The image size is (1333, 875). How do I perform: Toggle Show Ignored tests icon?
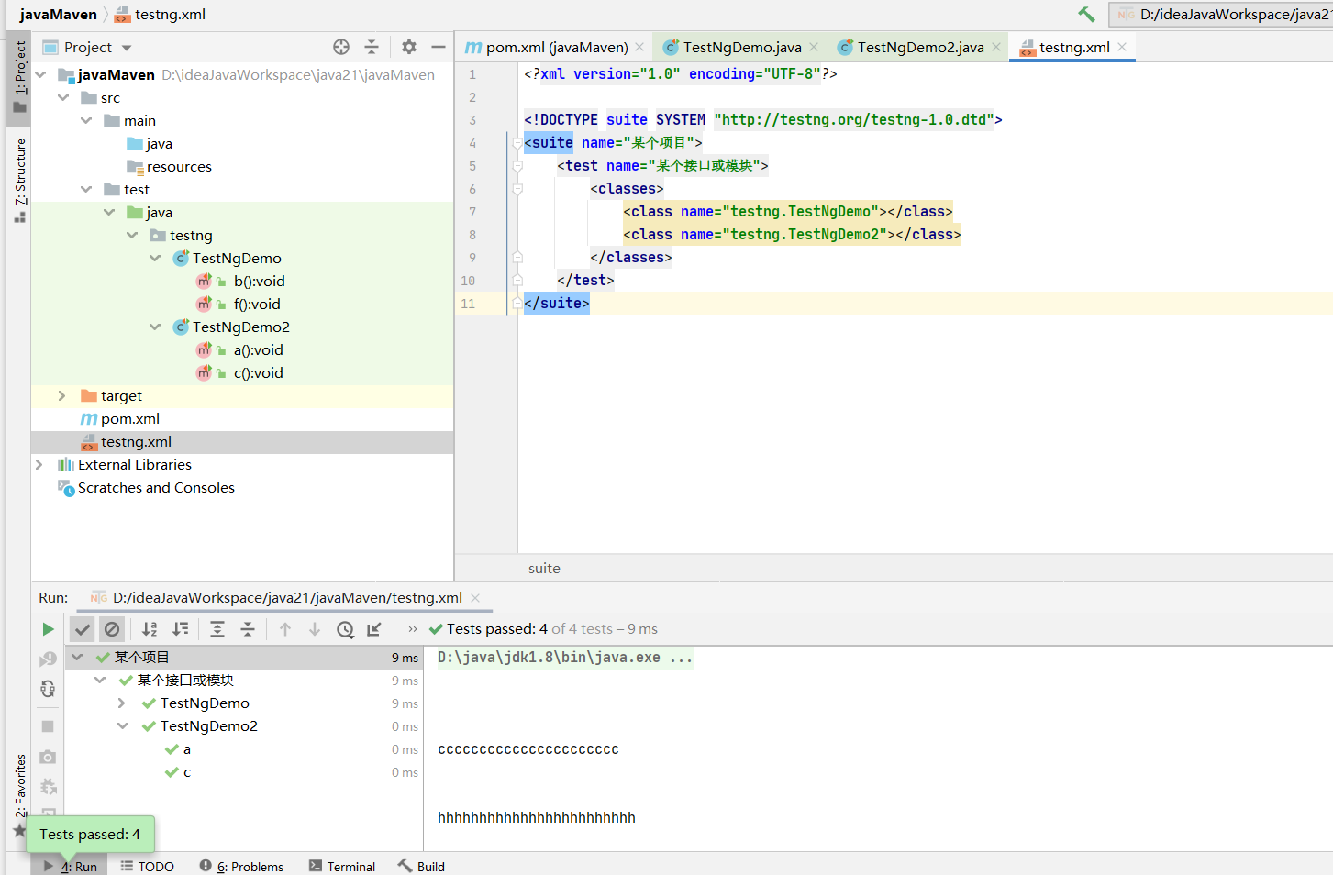[112, 629]
